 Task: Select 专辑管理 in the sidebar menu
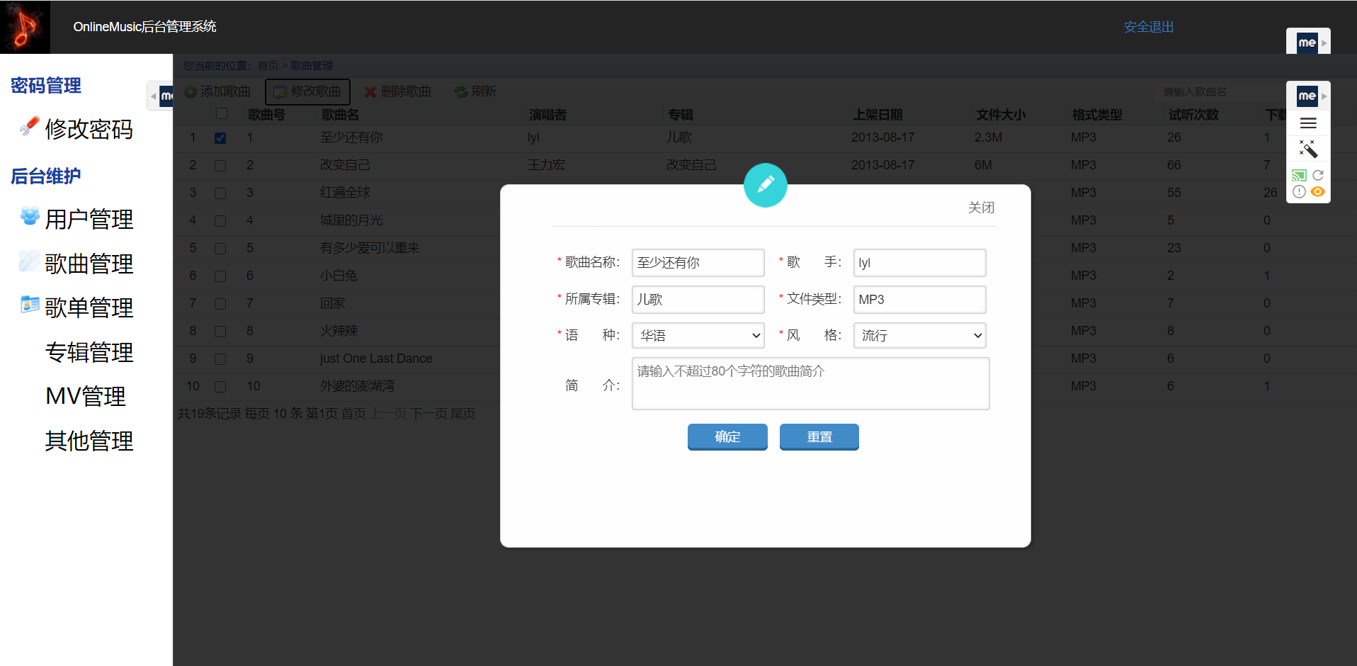[x=89, y=352]
